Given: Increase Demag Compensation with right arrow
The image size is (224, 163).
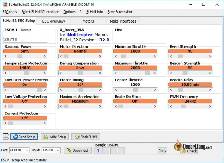Looking at the screenshot, I should tap(100, 73).
